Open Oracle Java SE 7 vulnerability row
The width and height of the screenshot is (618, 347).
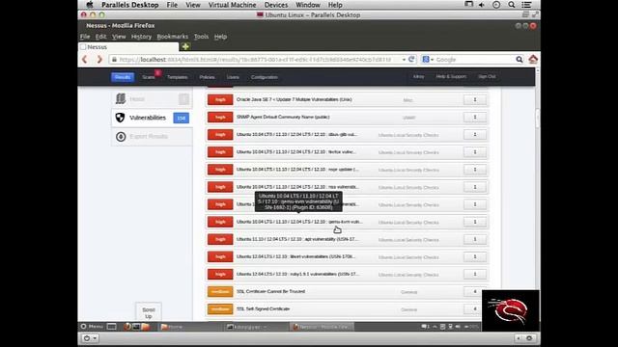coord(347,99)
